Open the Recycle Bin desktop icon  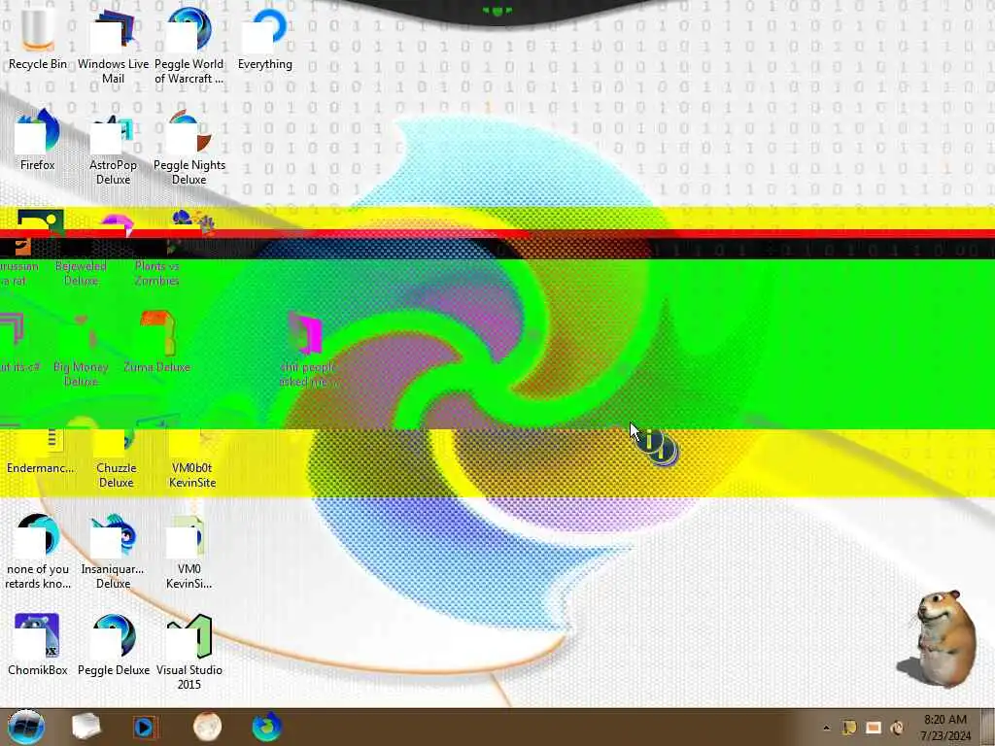[38, 39]
